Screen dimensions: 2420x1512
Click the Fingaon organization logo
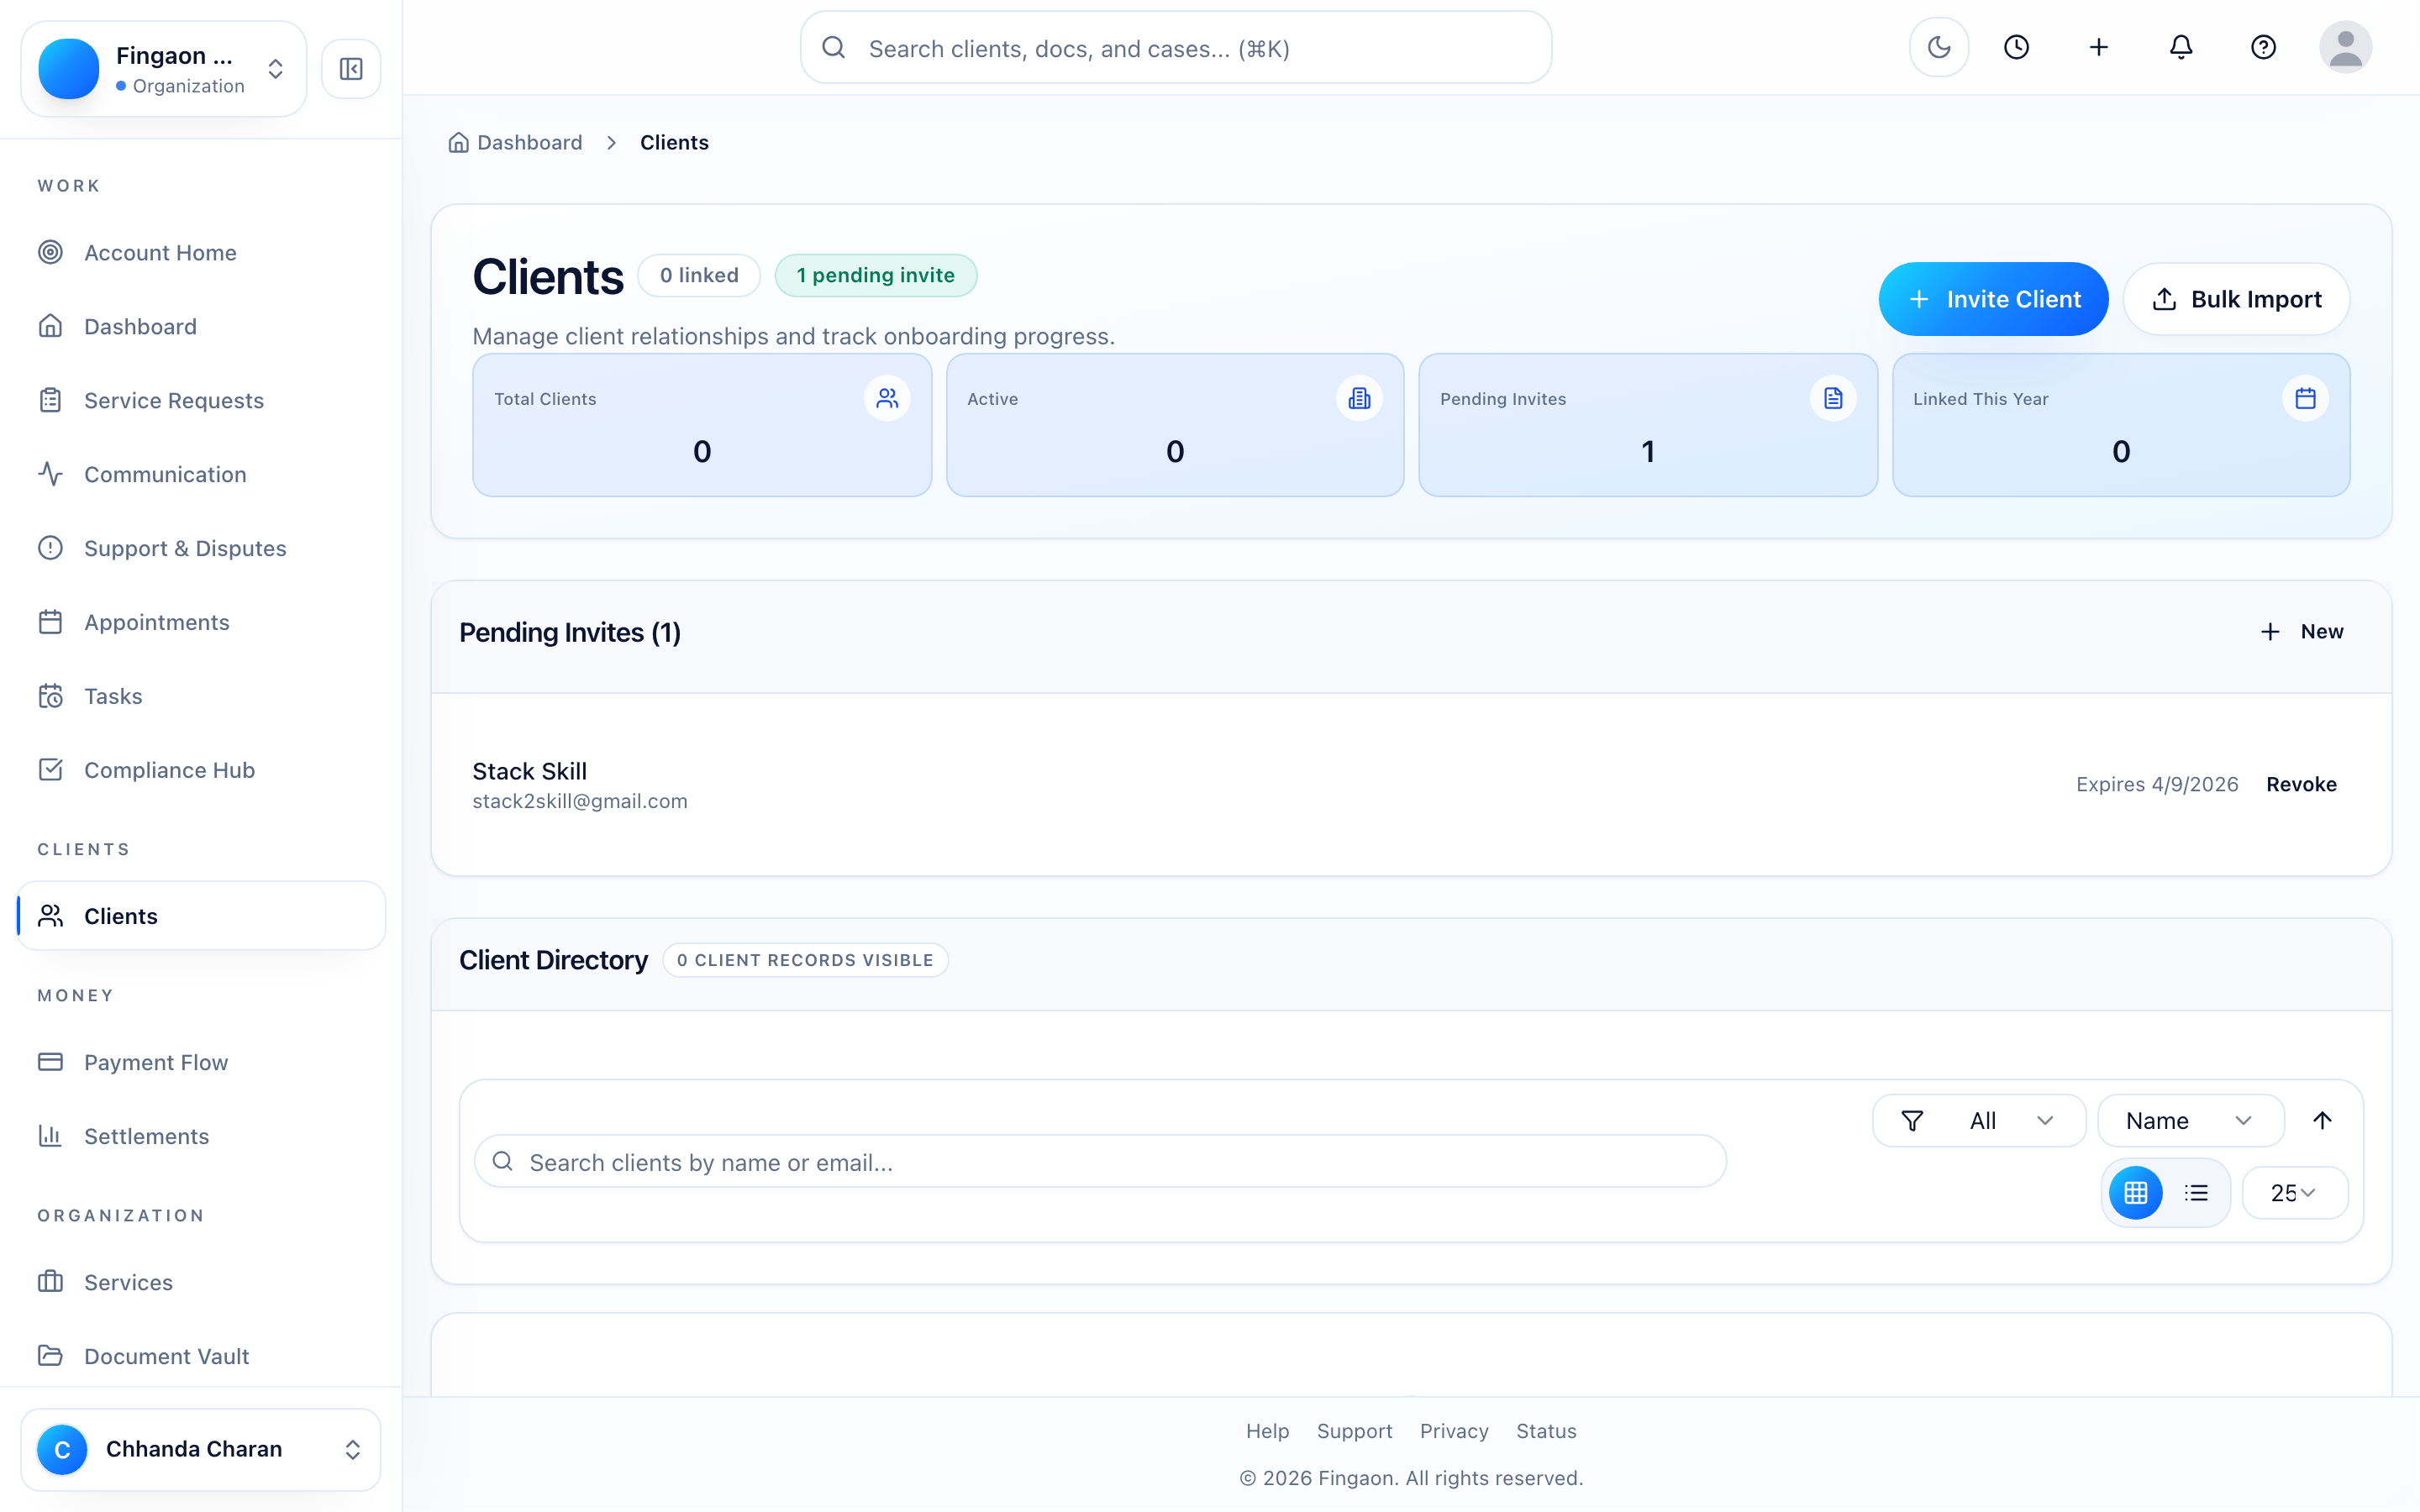coord(69,69)
